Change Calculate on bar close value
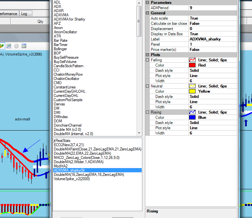The width and height of the screenshot is (252, 218). (x=213, y=23)
